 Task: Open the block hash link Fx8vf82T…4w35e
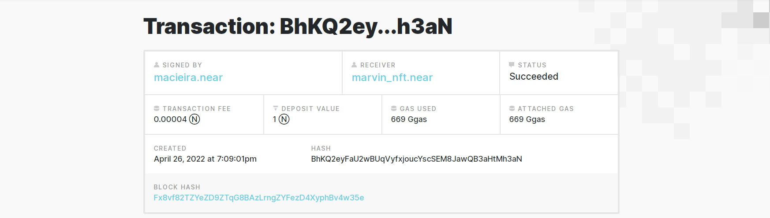259,198
